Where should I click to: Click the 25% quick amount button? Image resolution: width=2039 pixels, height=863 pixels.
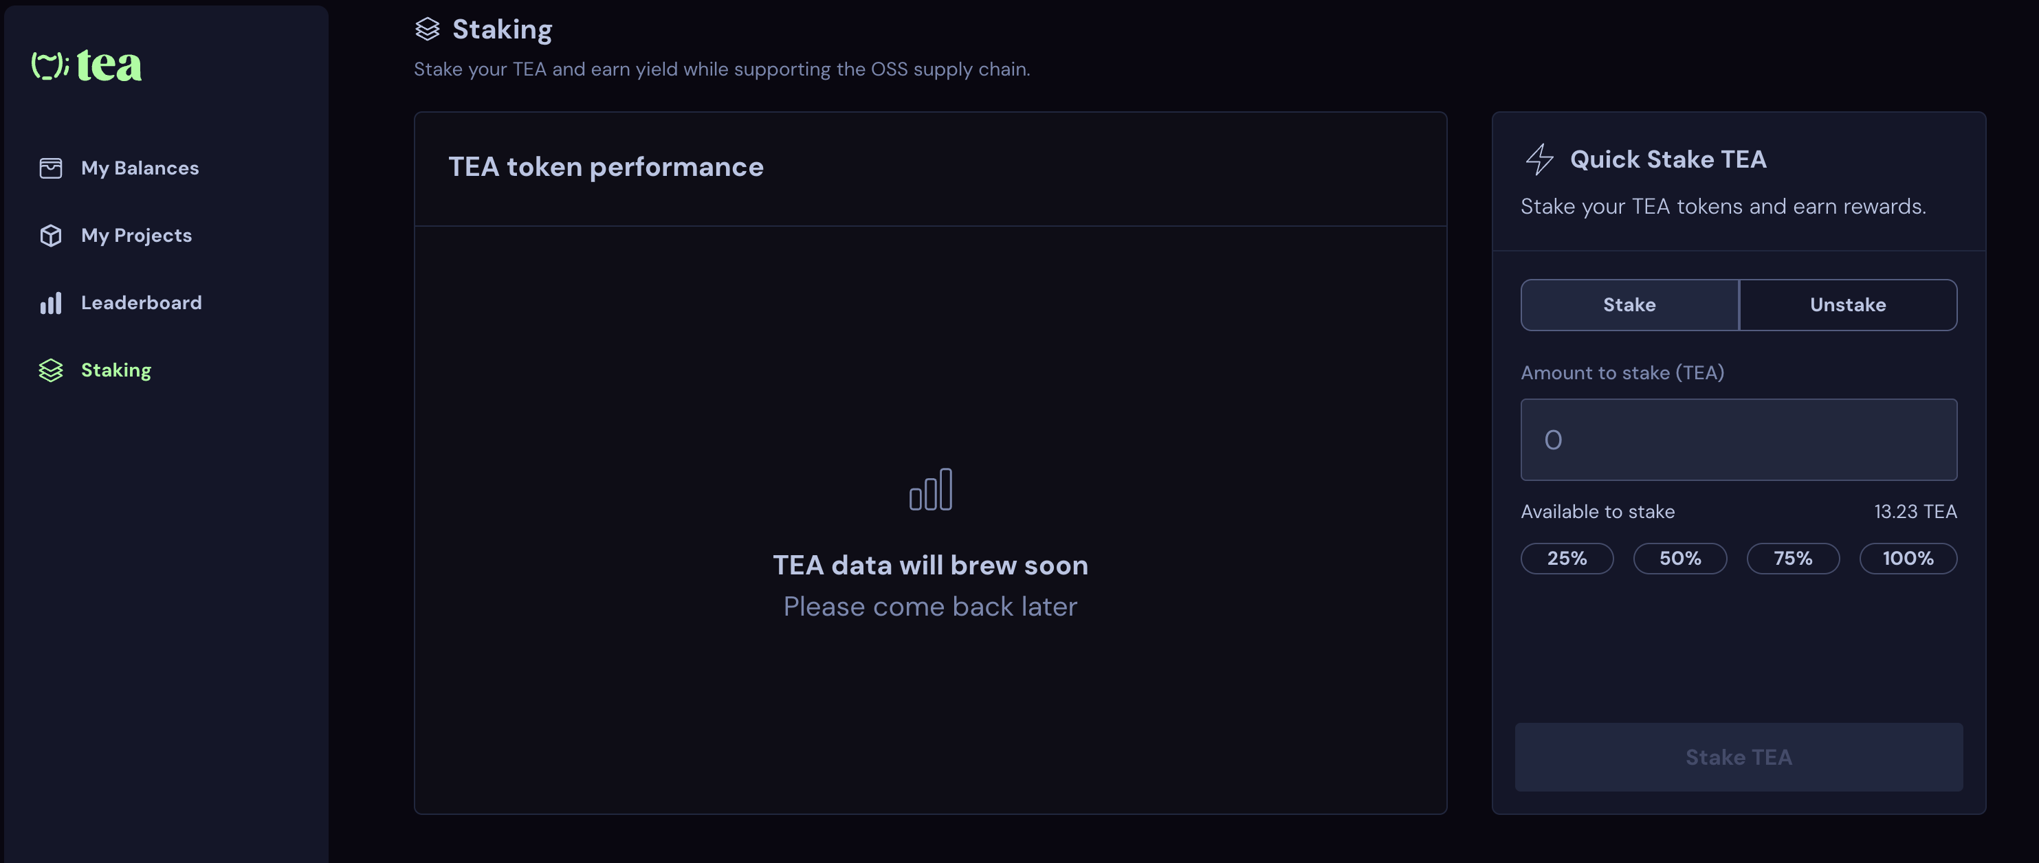1567,559
